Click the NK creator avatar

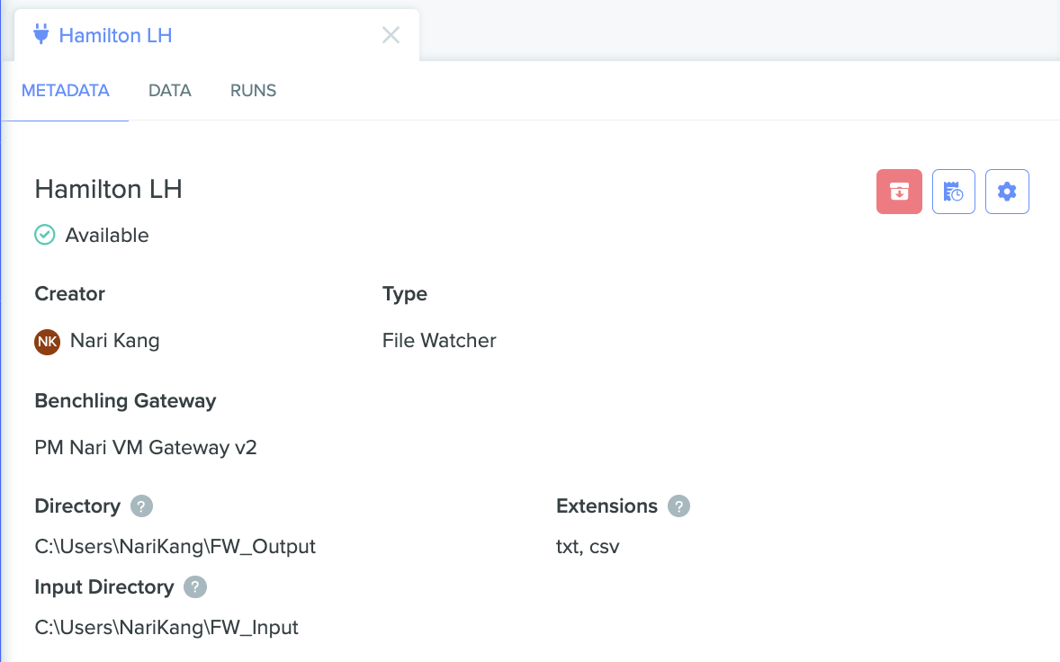click(48, 341)
